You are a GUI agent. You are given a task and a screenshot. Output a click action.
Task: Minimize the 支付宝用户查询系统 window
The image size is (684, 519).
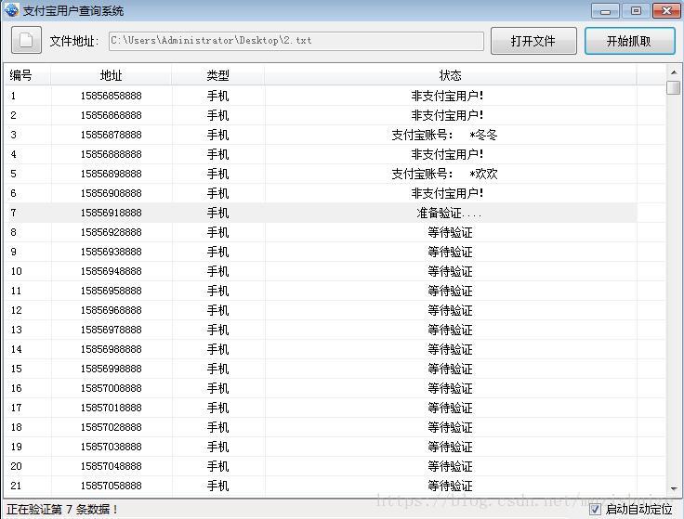(605, 11)
